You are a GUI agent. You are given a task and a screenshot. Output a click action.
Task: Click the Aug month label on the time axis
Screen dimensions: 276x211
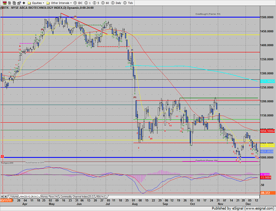click(135, 204)
